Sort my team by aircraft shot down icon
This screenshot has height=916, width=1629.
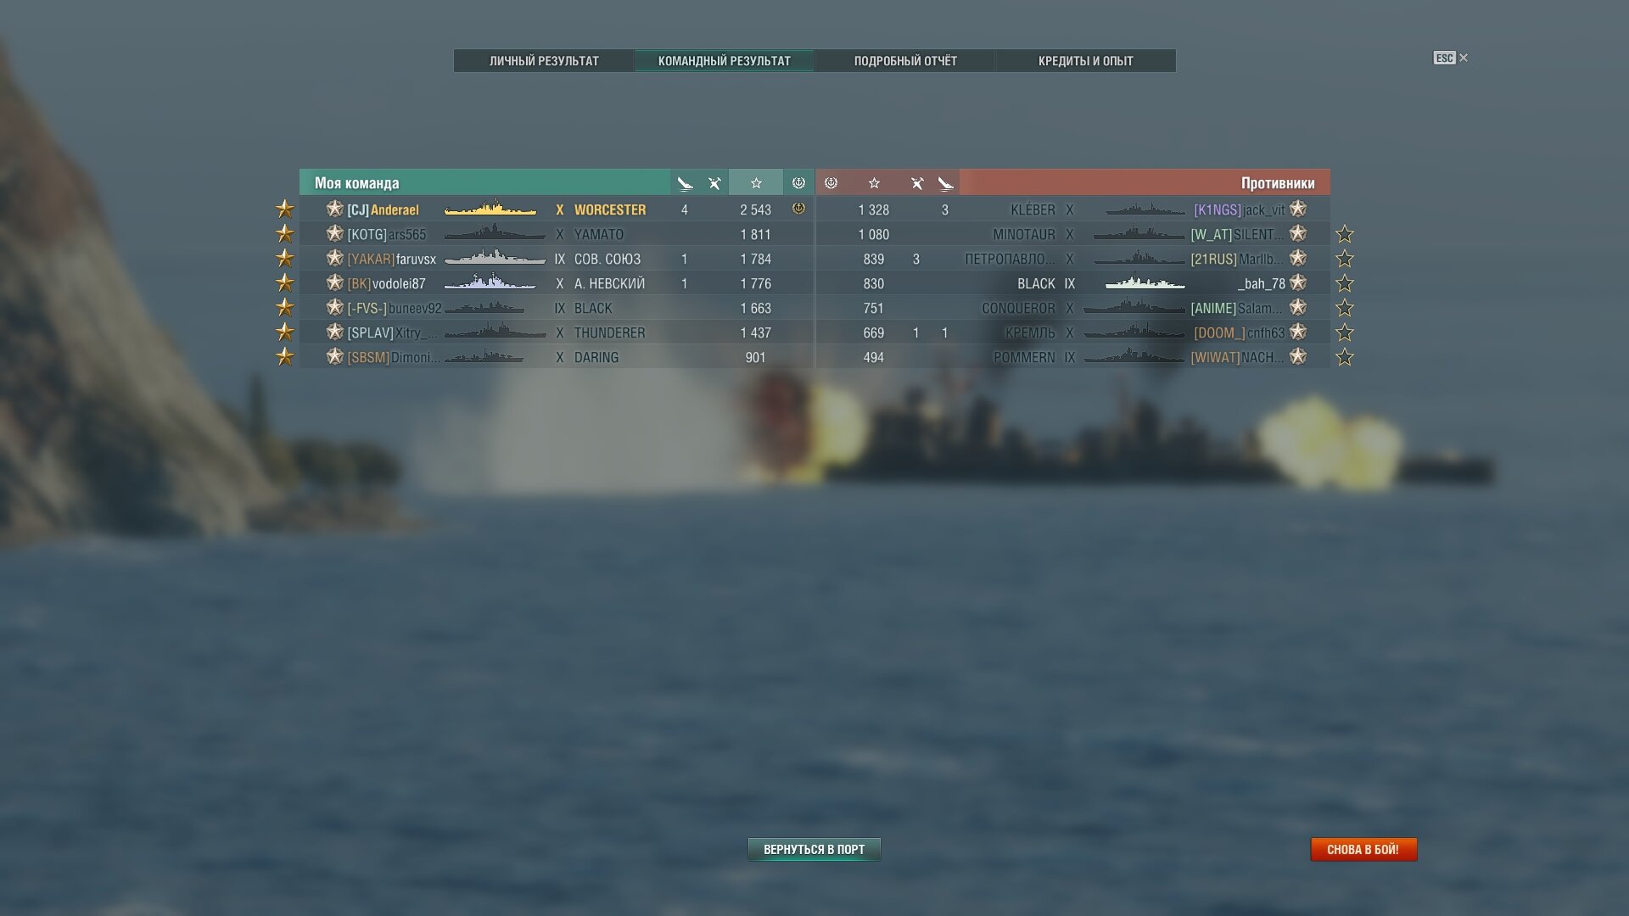click(x=714, y=183)
